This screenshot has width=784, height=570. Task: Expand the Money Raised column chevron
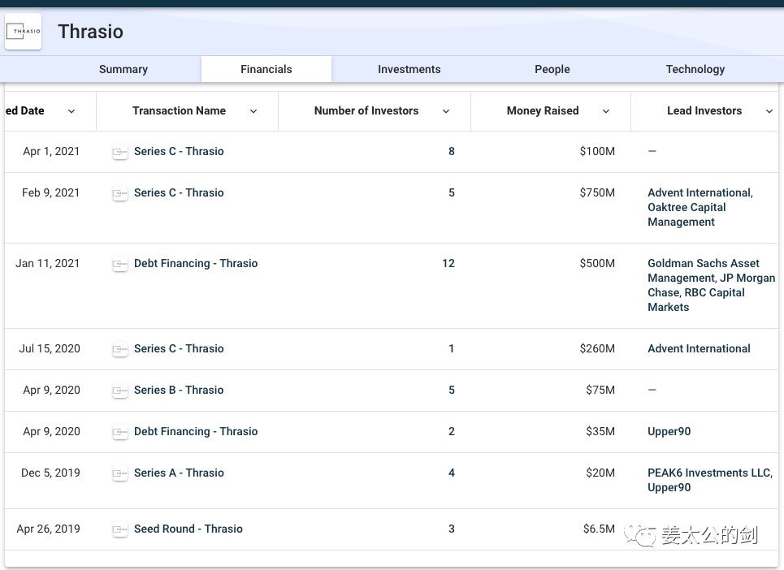pos(606,111)
